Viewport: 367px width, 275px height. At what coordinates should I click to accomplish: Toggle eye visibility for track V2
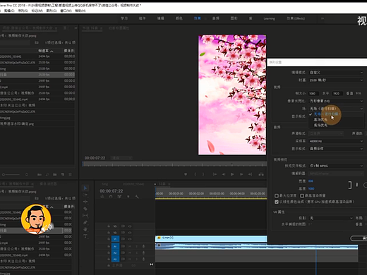130,233
